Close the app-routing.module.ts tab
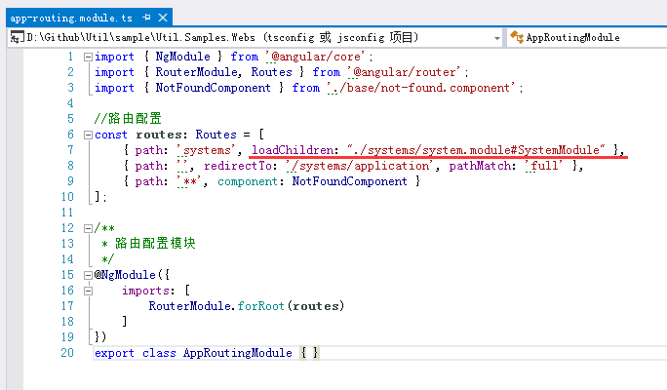Image resolution: width=667 pixels, height=390 pixels. tap(163, 18)
